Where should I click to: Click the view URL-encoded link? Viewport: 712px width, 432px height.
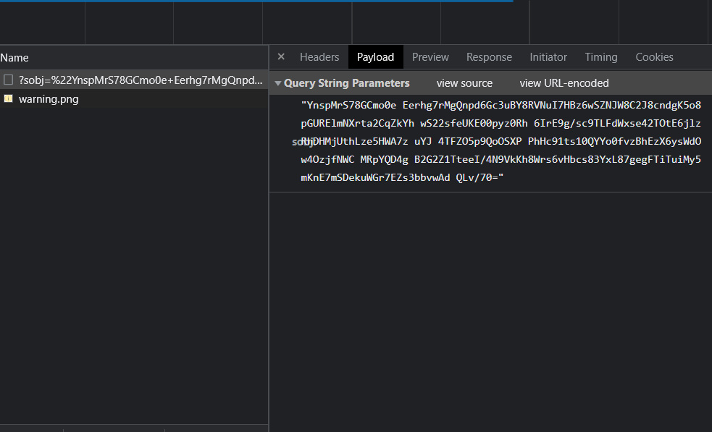pyautogui.click(x=564, y=83)
